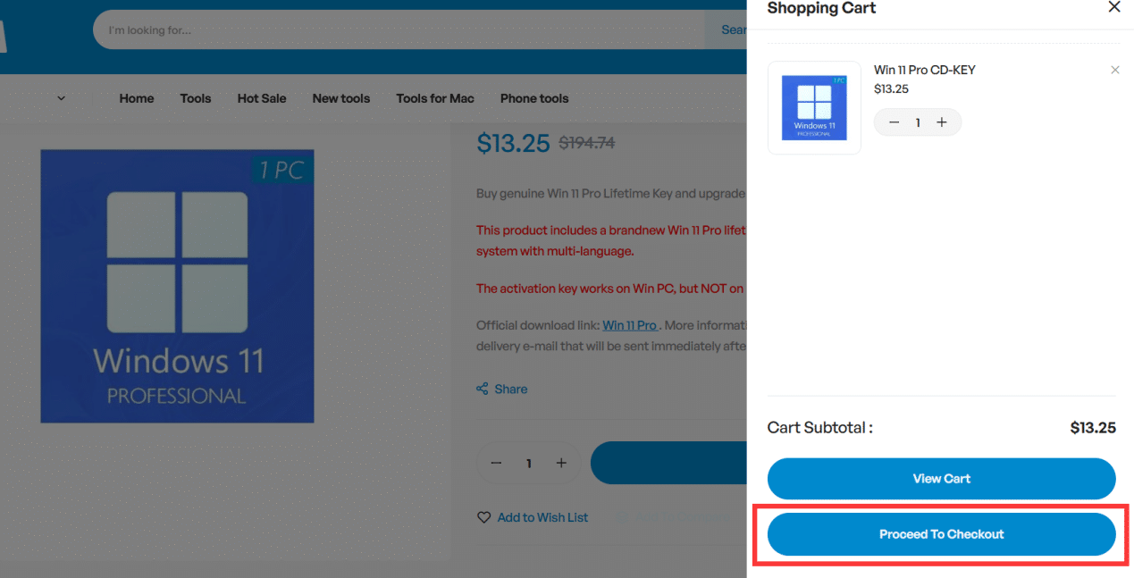Click the Share link text

(510, 389)
